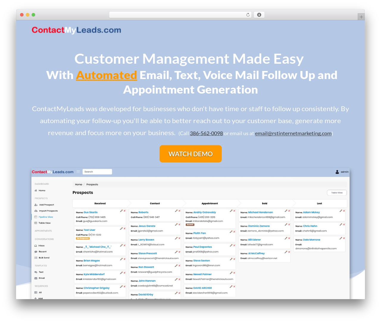Edit the Michael Henderson card pencil icon

pyautogui.click(x=286, y=211)
